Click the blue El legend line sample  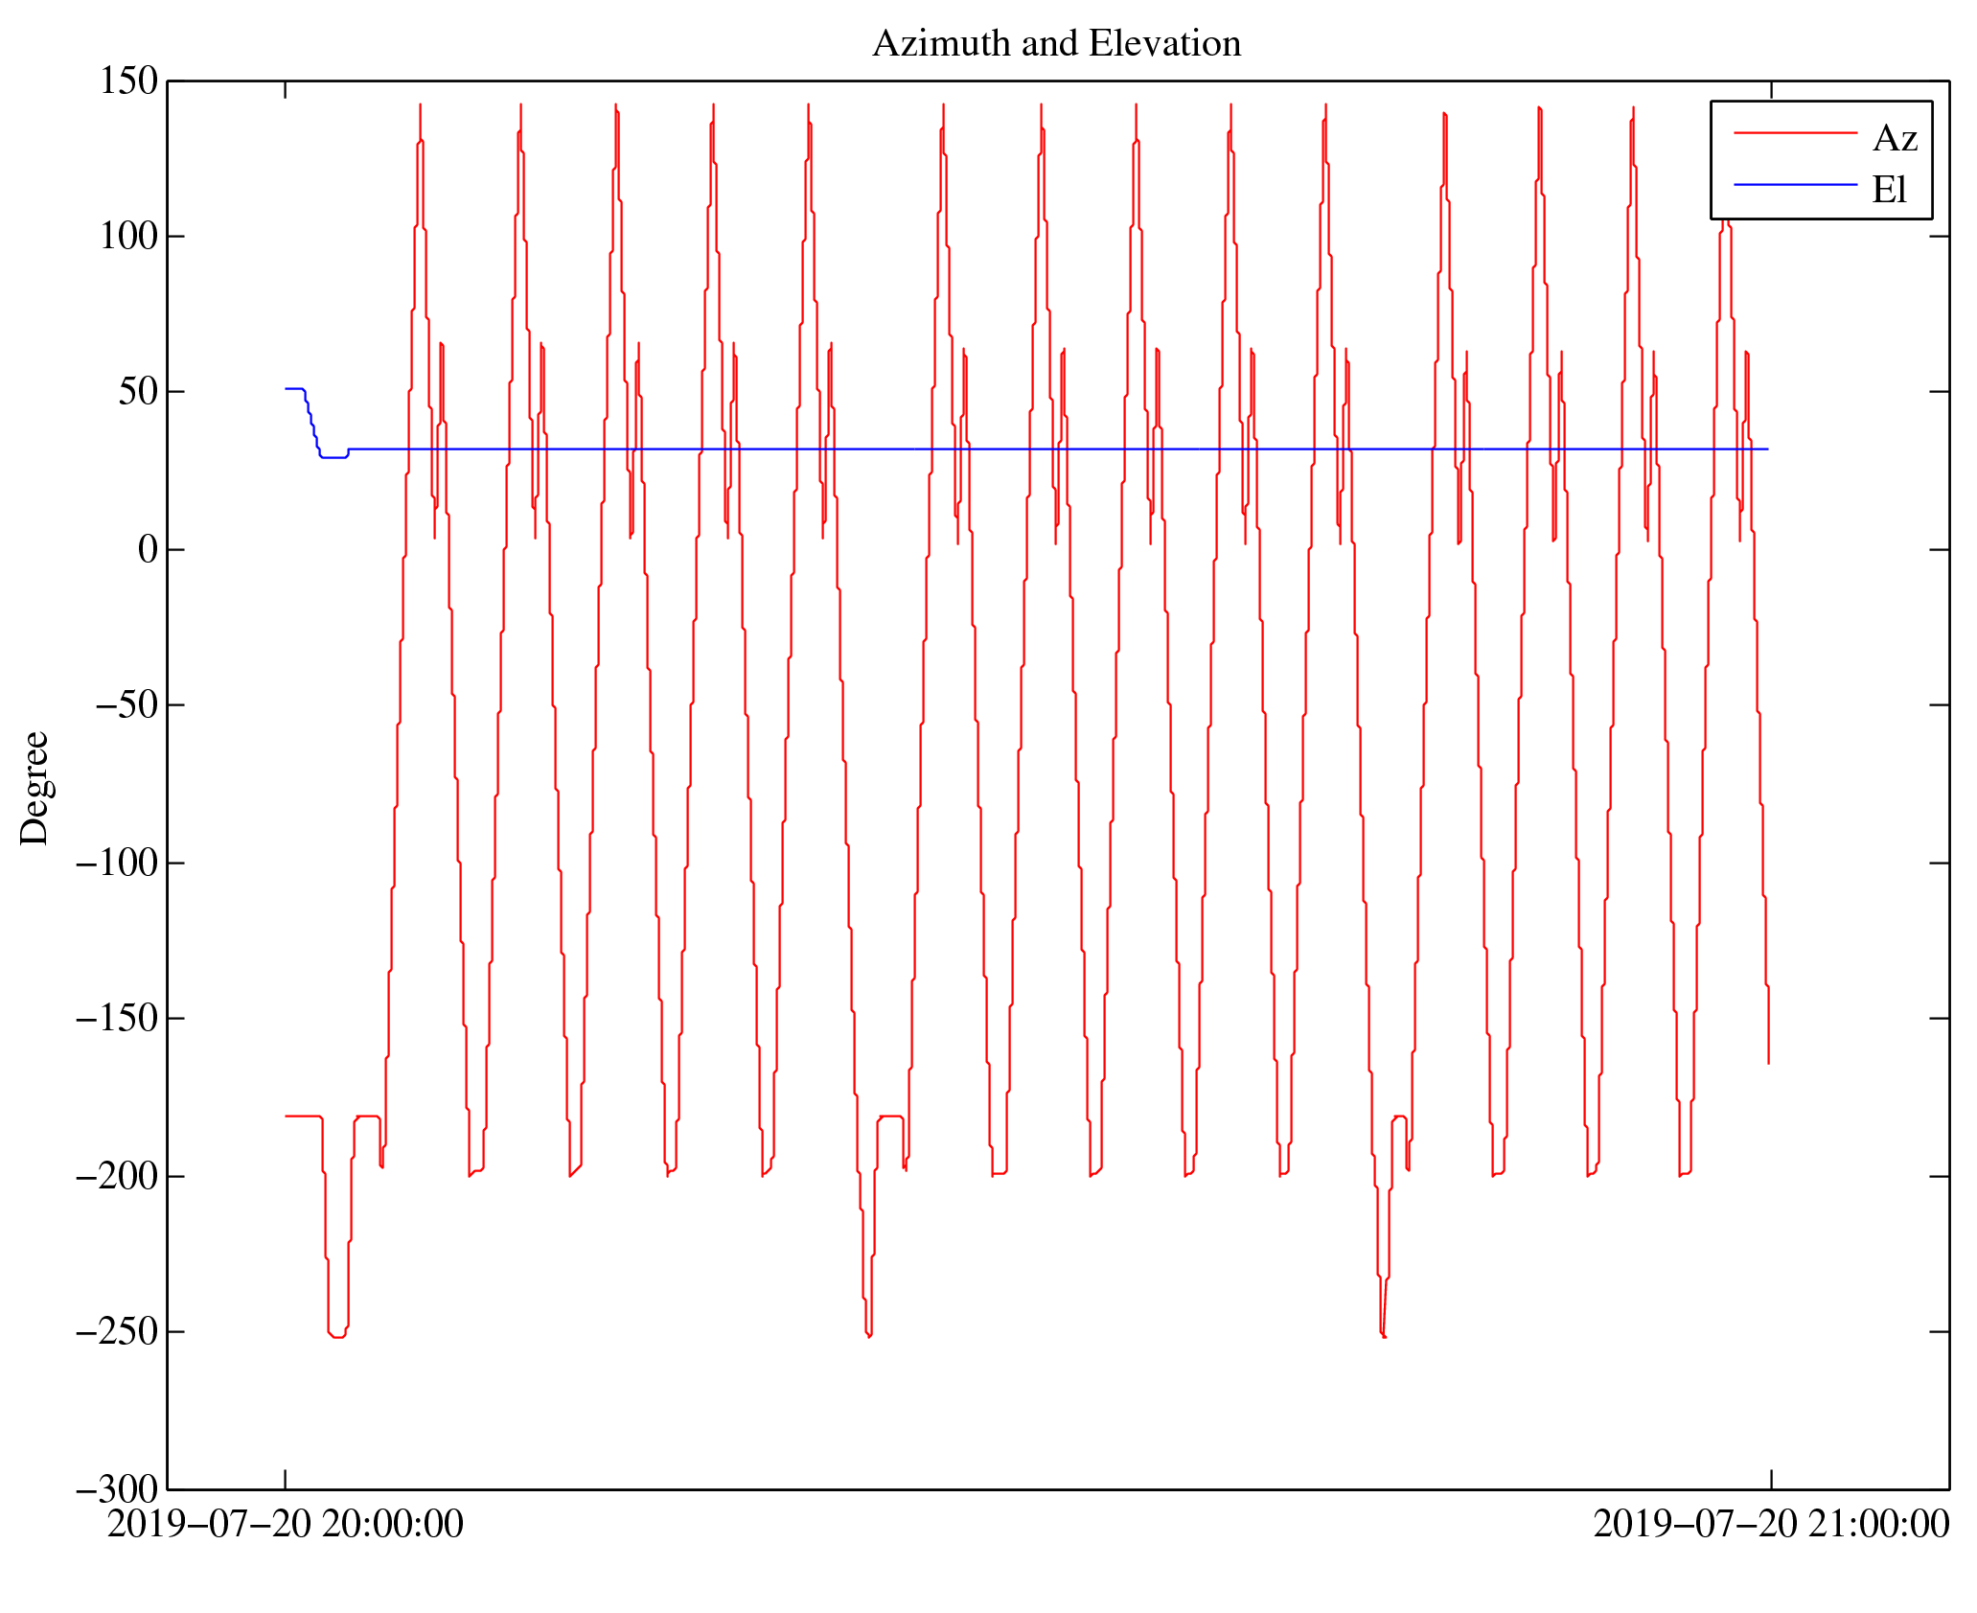point(1795,184)
